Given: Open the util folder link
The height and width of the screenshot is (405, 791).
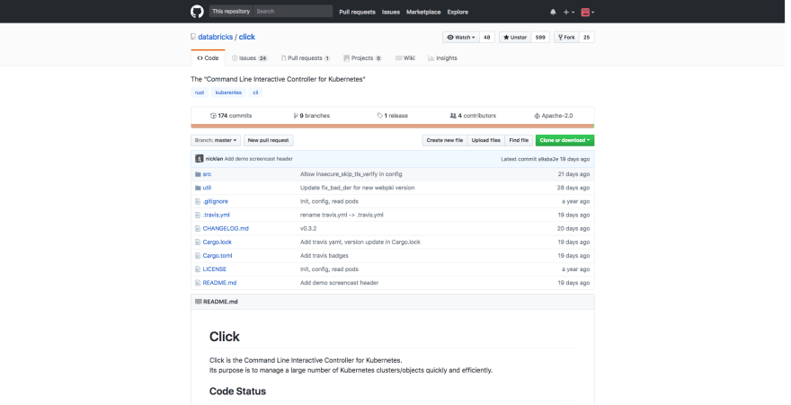Looking at the screenshot, I should (x=207, y=188).
